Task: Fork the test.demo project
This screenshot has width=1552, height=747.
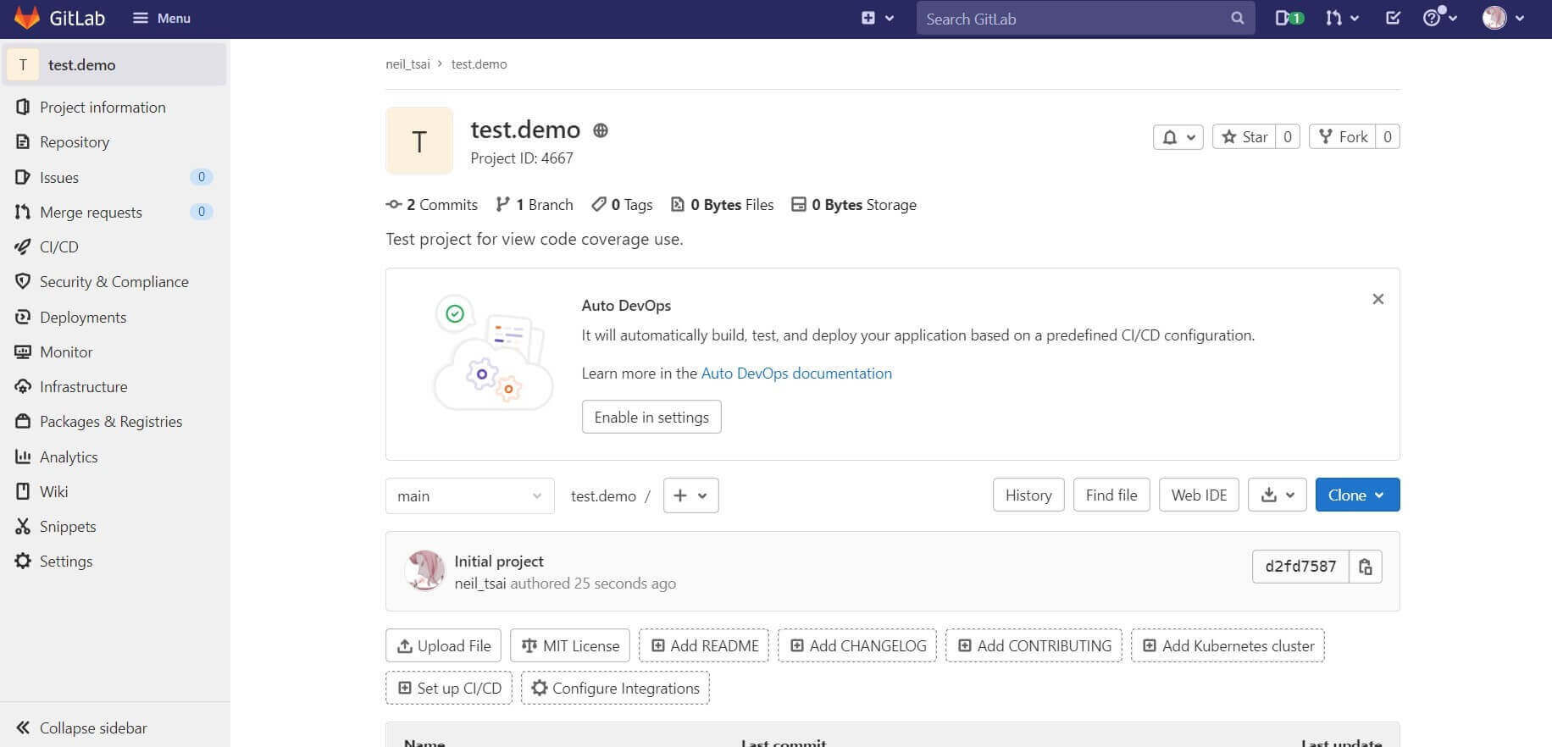Action: click(x=1343, y=137)
